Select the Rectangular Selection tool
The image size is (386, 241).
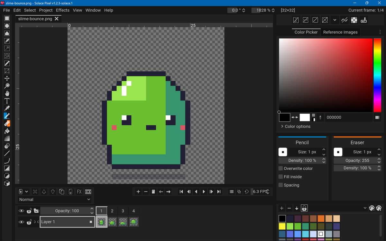coord(7,18)
